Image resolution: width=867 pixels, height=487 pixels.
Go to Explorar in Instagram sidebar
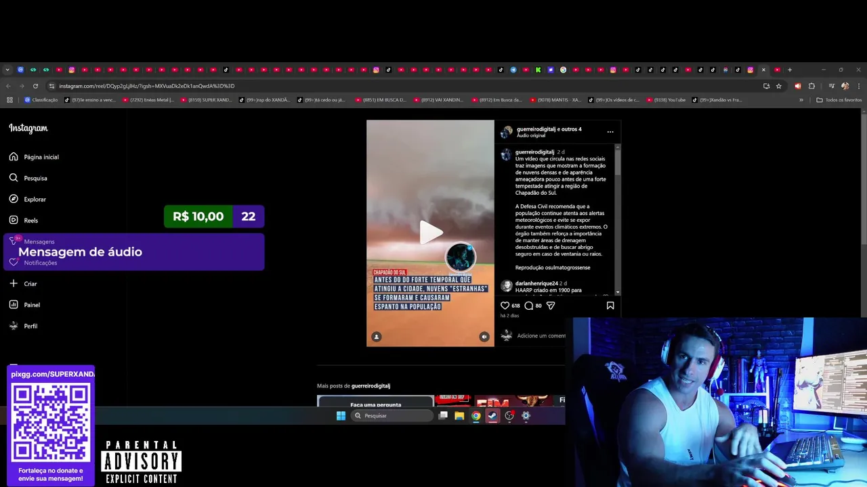pos(28,200)
